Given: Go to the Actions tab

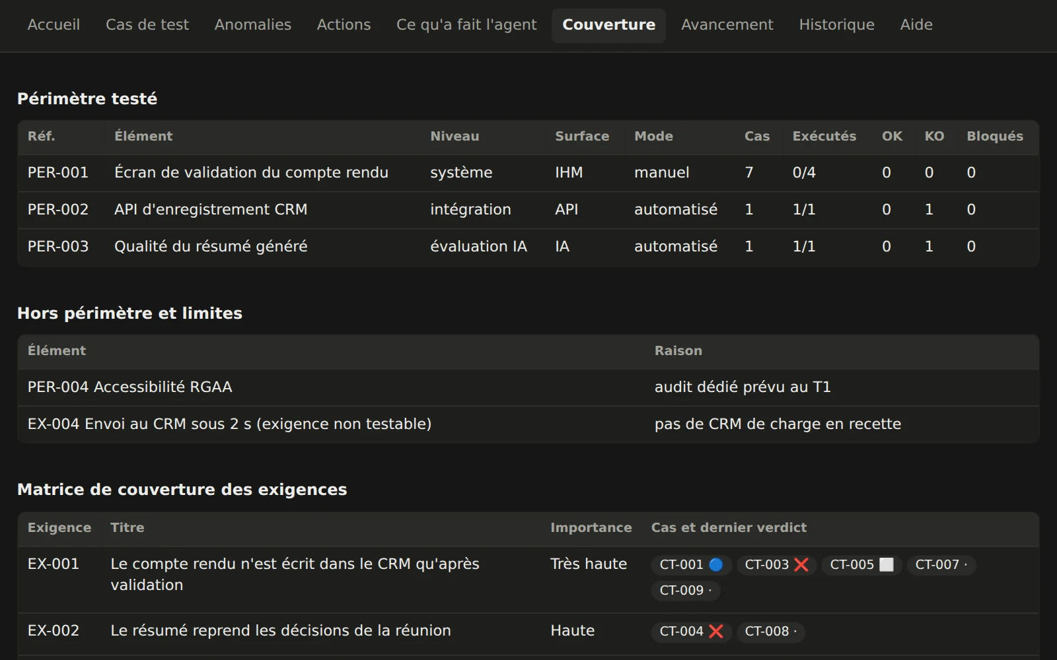Looking at the screenshot, I should pyautogui.click(x=344, y=25).
